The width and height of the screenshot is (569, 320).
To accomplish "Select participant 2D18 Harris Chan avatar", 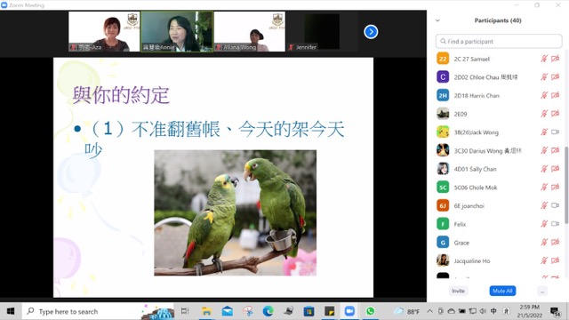I will point(443,95).
